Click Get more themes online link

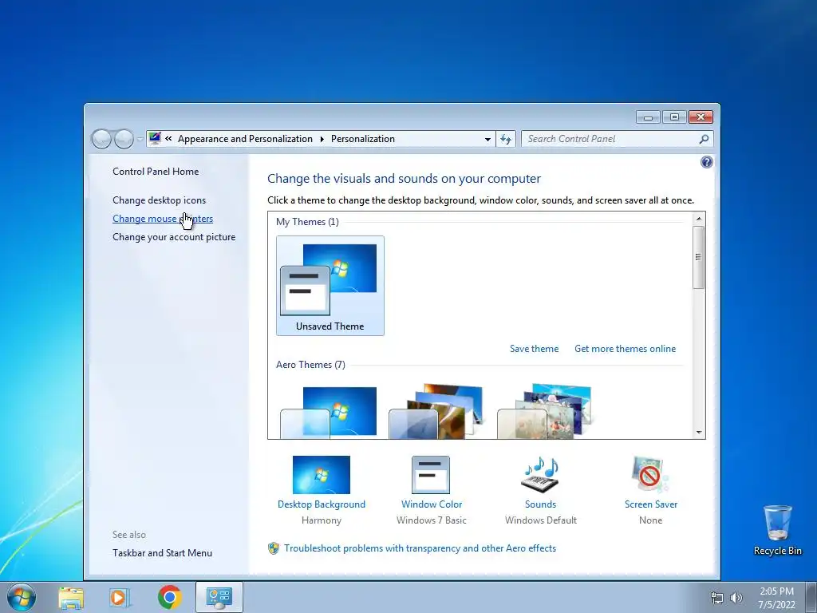tap(625, 349)
